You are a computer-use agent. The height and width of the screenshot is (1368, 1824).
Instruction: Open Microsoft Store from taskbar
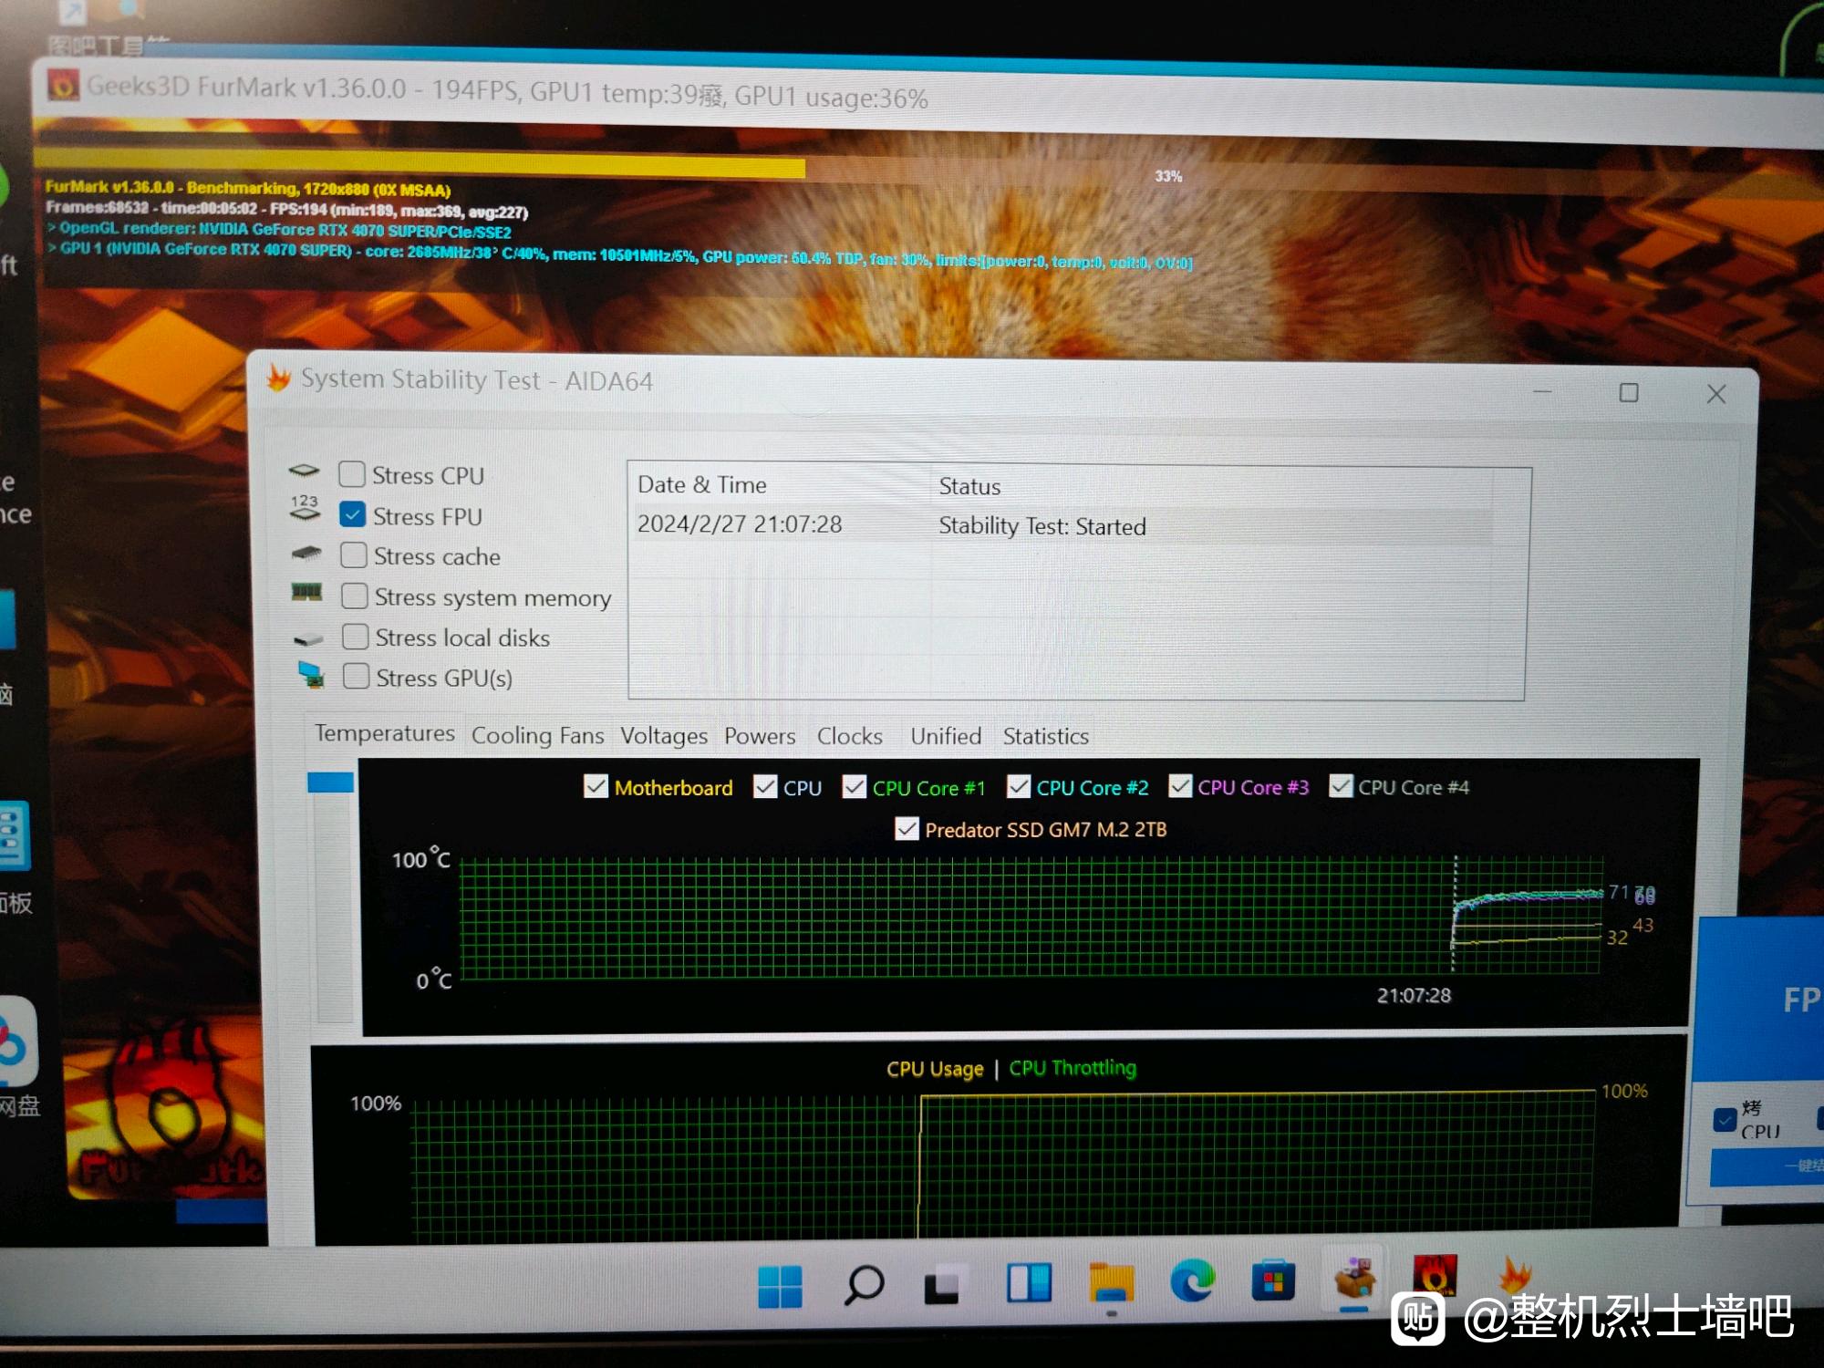tap(1273, 1281)
